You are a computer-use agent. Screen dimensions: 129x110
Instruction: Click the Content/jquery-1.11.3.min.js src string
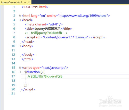[x=66, y=37]
